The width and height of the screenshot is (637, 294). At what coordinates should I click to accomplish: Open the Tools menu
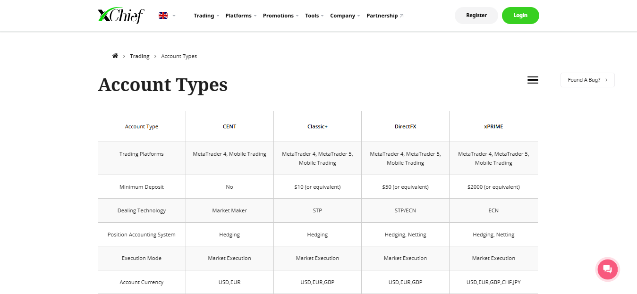[314, 16]
